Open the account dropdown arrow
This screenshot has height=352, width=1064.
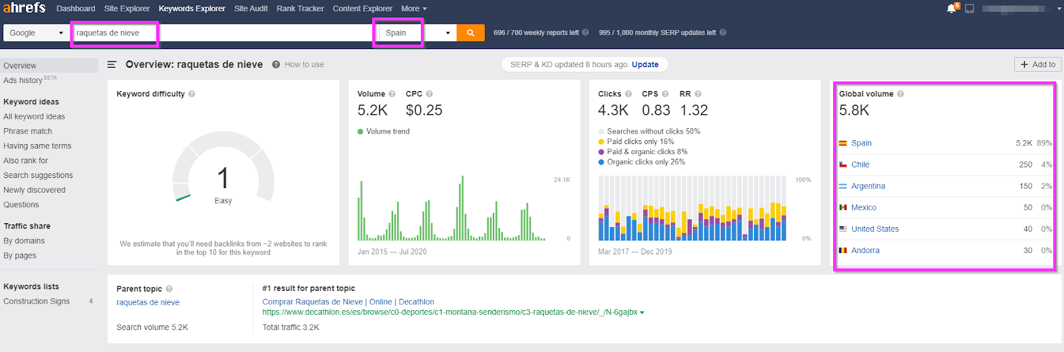pyautogui.click(x=1059, y=9)
